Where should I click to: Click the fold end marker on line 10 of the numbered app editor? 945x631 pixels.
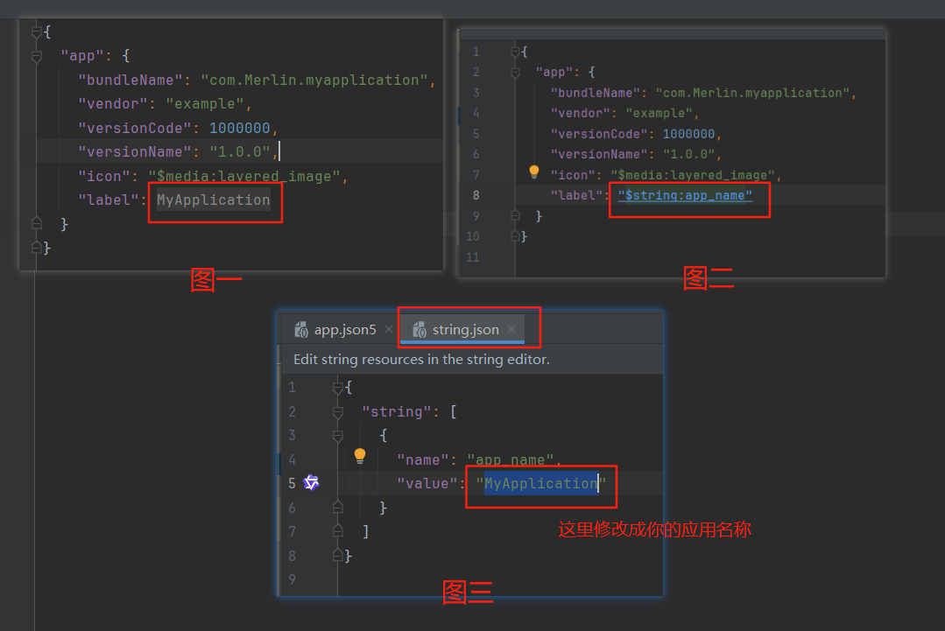pos(515,236)
